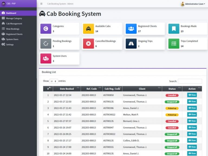
Task: Click the yellow Available Cabs taxi icon
Action: (88, 29)
